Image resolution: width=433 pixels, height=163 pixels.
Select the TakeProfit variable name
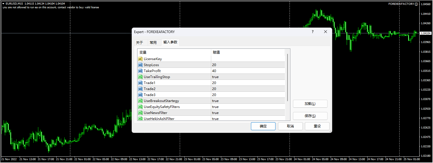(x=152, y=71)
